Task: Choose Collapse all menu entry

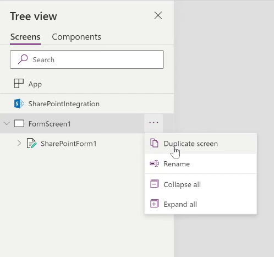Action: click(201, 184)
